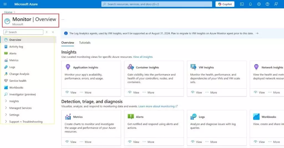The height and width of the screenshot is (148, 284).
Task: Open Change Analysis from the sidebar
Action: 19,74
